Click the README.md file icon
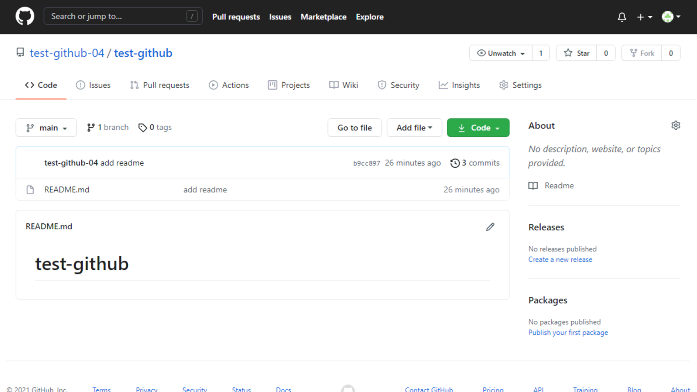The image size is (697, 392). pyautogui.click(x=30, y=190)
